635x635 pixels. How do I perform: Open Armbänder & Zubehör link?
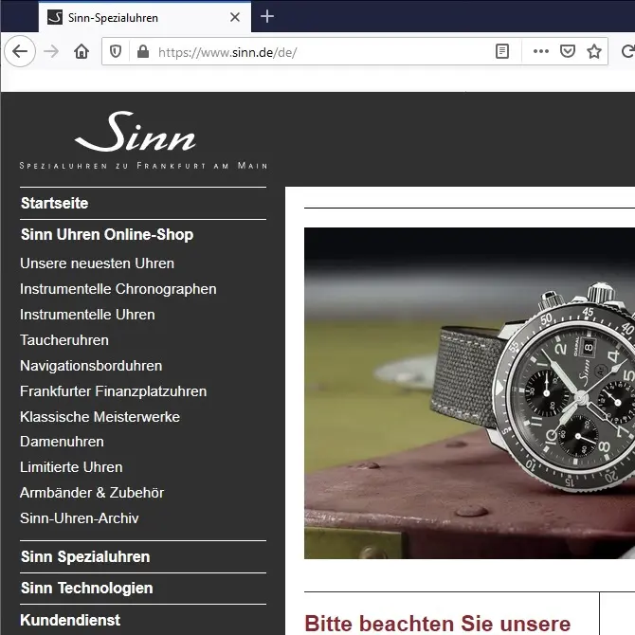click(92, 493)
